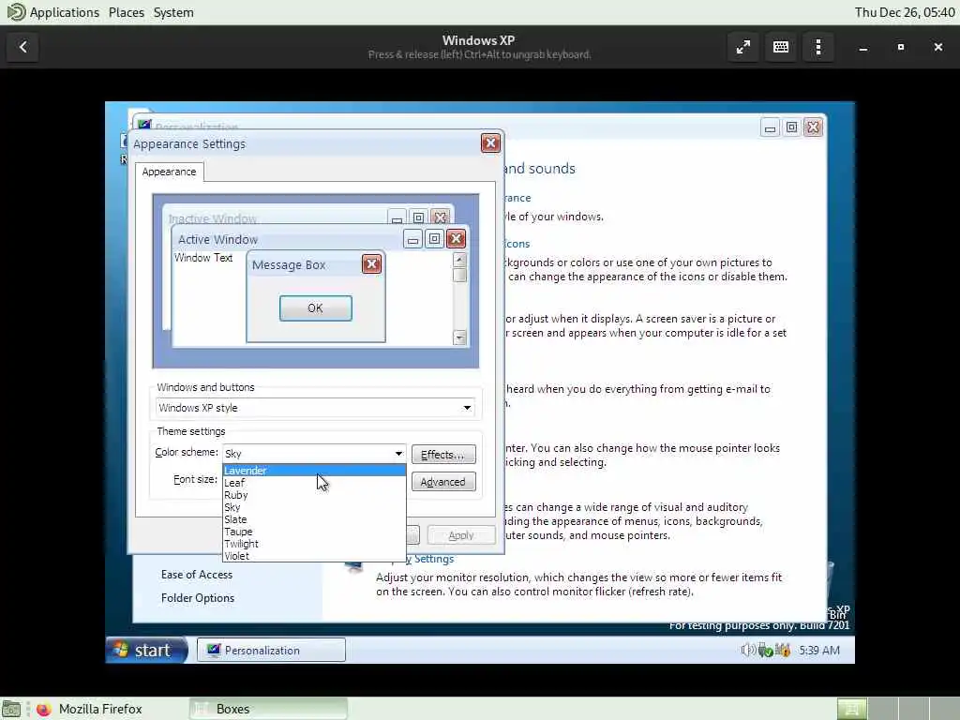Switch to Mozilla Firefox in panel
960x720 pixels.
pyautogui.click(x=89, y=709)
